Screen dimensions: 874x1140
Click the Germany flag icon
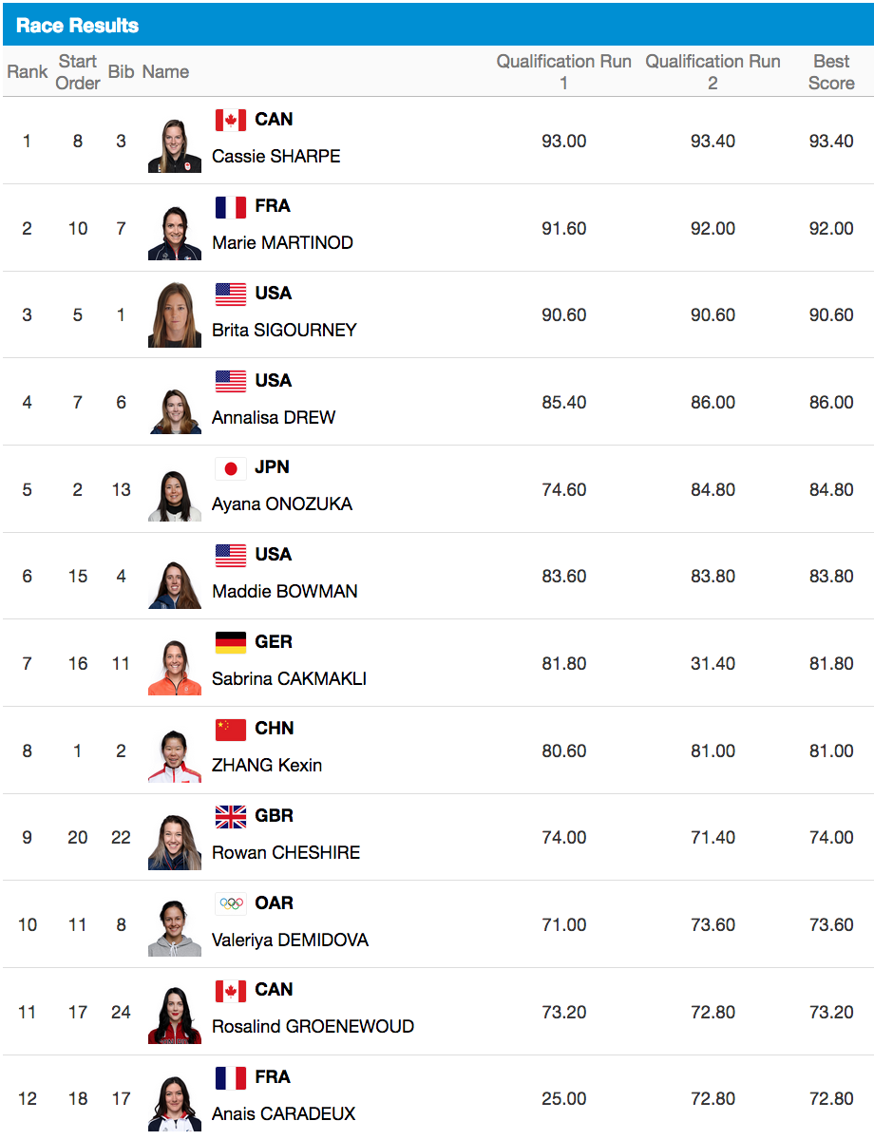tap(231, 642)
